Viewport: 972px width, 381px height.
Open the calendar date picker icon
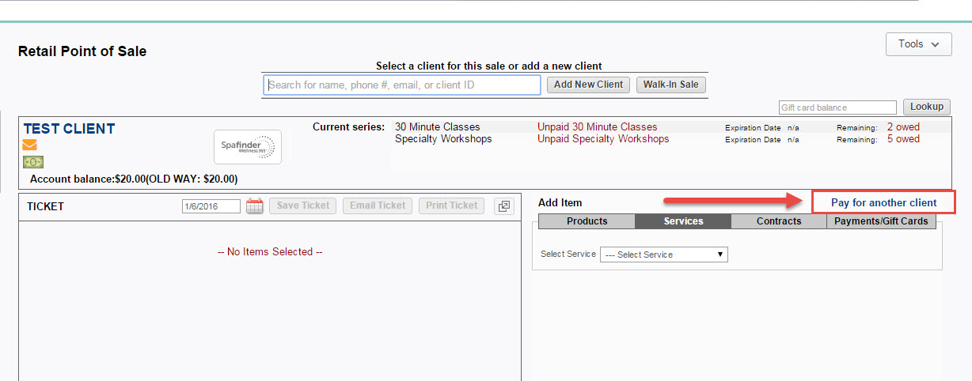254,206
